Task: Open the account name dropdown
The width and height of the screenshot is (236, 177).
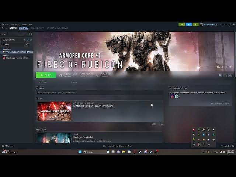Action: [x=211, y=24]
